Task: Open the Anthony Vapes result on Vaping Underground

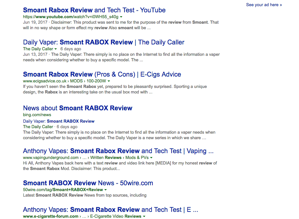Action: [x=118, y=151]
